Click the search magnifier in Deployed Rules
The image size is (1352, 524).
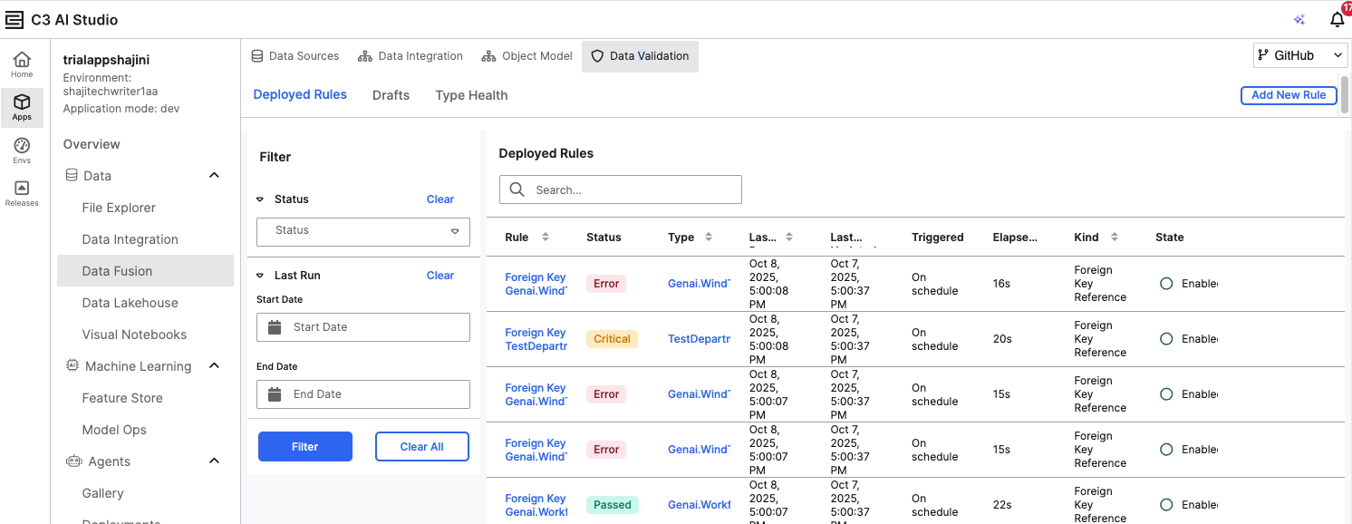[517, 189]
